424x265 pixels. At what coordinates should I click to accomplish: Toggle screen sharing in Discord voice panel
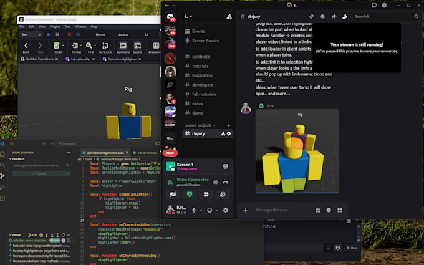[x=190, y=195]
